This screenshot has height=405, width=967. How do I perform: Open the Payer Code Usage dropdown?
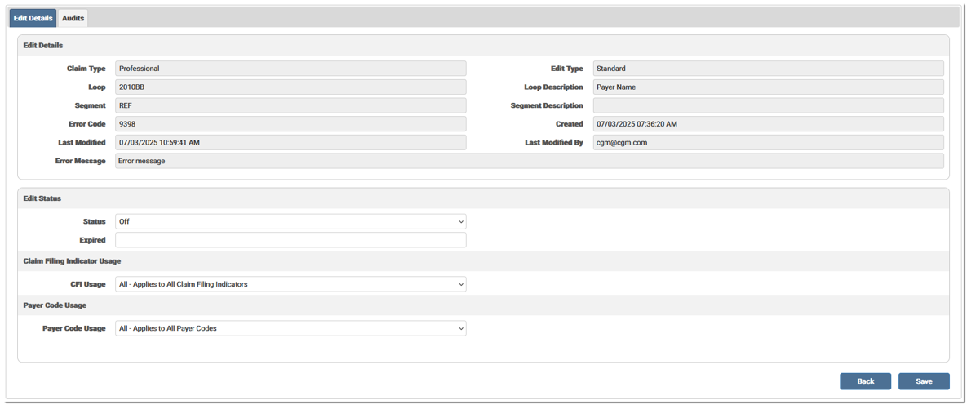tap(291, 328)
